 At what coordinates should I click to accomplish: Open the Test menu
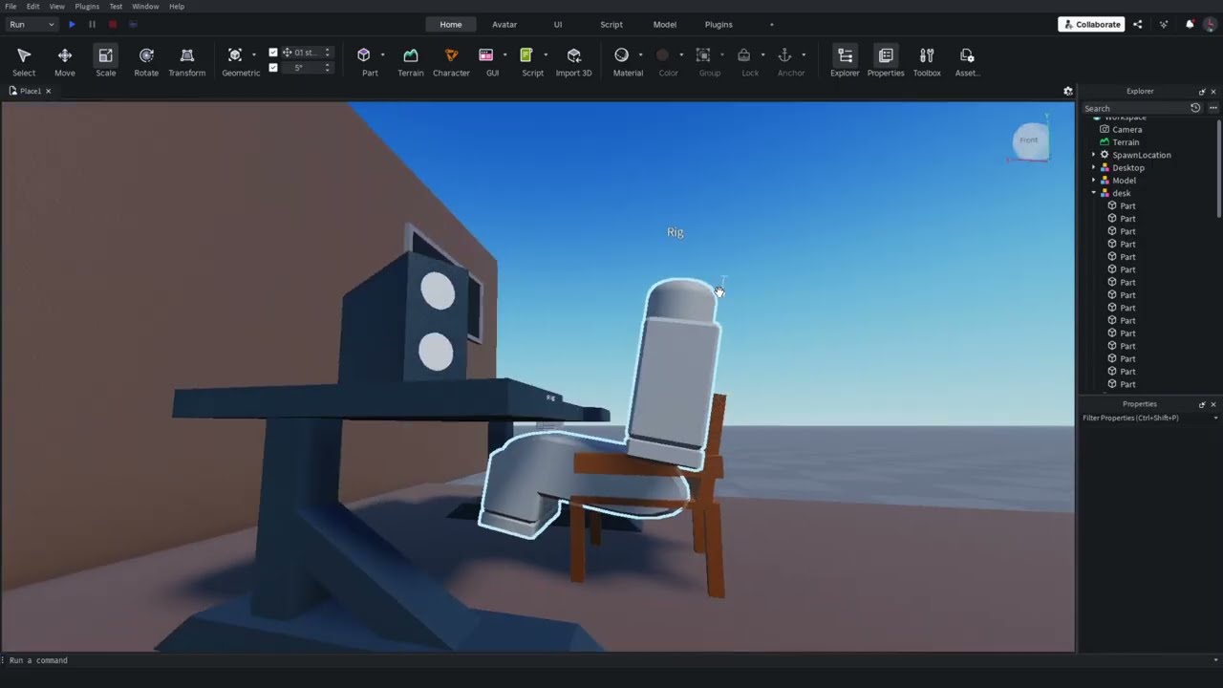tap(116, 6)
